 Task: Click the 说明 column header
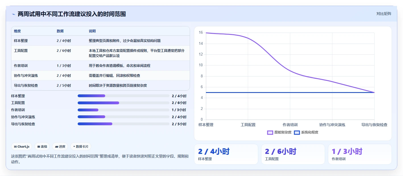(x=92, y=31)
